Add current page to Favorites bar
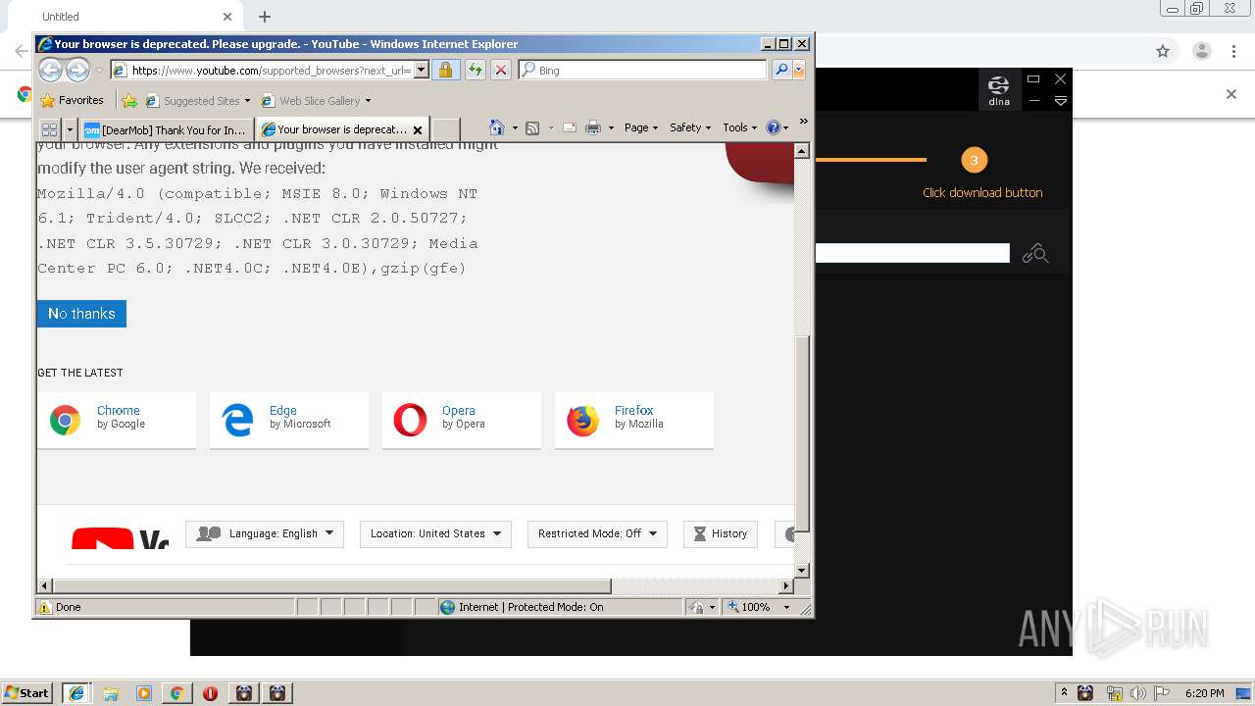The image size is (1255, 706). (129, 100)
